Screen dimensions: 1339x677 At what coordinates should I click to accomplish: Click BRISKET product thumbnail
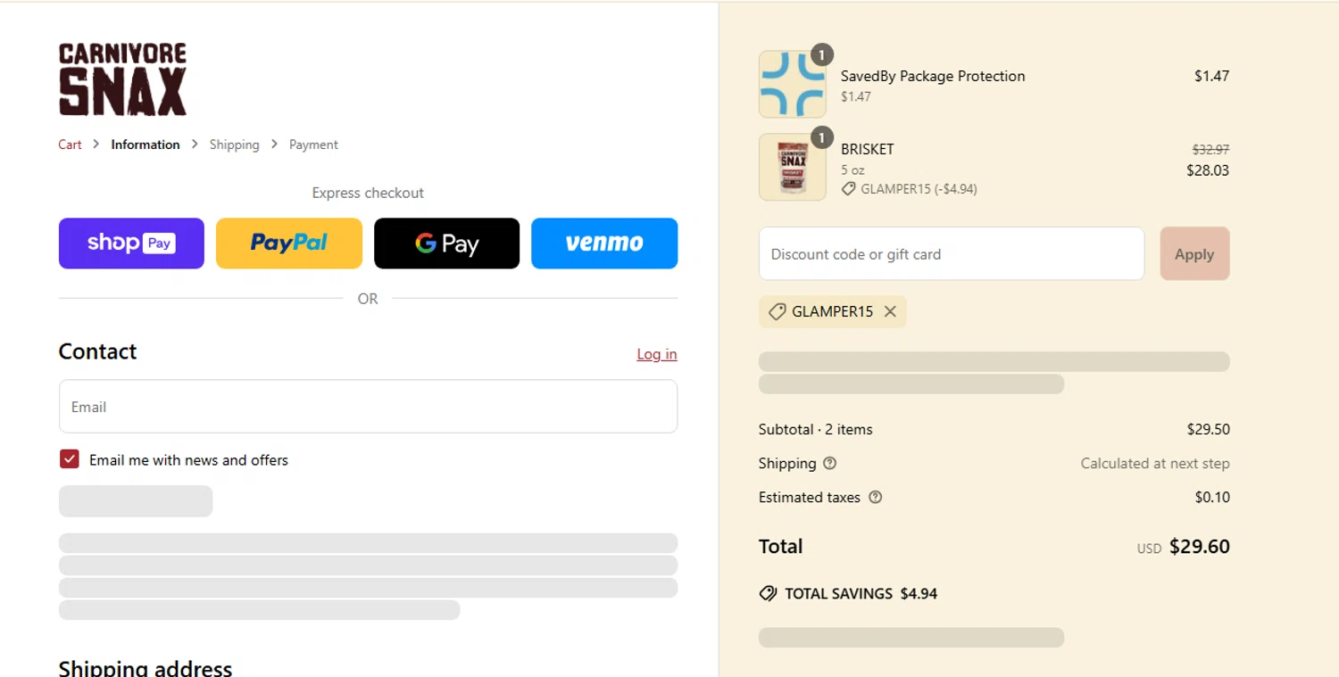click(793, 167)
